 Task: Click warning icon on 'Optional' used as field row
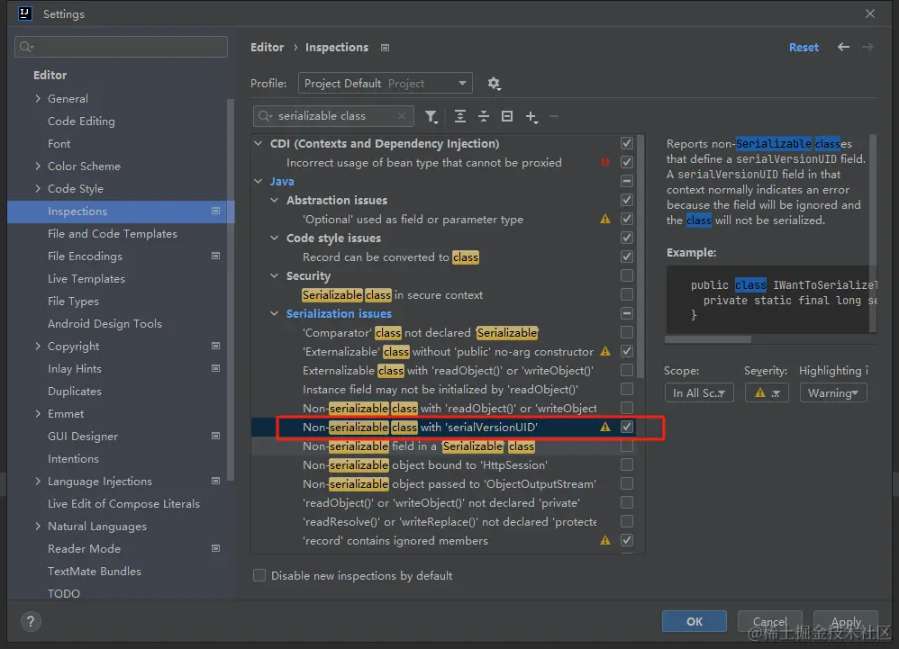click(x=604, y=219)
